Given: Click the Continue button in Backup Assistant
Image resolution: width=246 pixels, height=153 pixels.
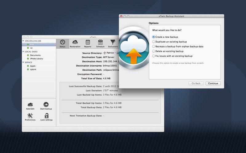Looking at the screenshot, I should tap(213, 83).
